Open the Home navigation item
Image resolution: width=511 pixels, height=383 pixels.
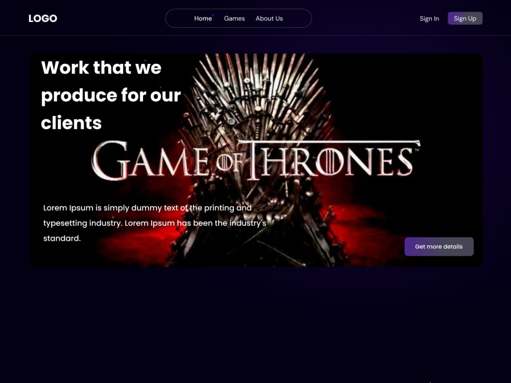click(x=203, y=18)
